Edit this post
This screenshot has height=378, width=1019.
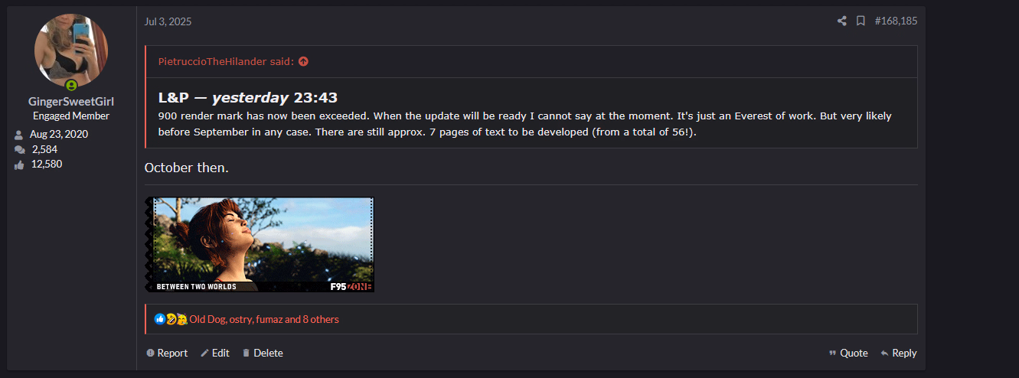[215, 353]
